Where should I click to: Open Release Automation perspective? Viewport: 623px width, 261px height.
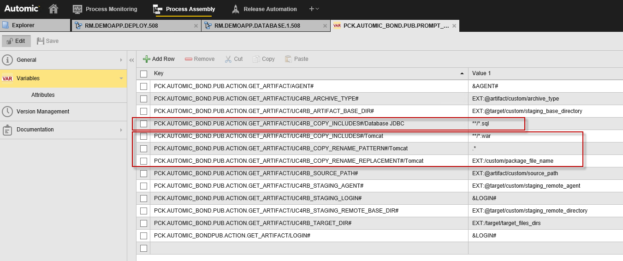click(264, 9)
